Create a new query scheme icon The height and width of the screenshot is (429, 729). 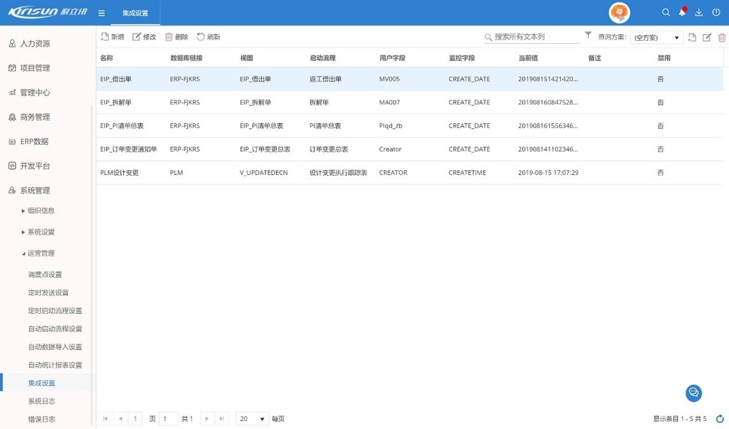click(x=693, y=38)
